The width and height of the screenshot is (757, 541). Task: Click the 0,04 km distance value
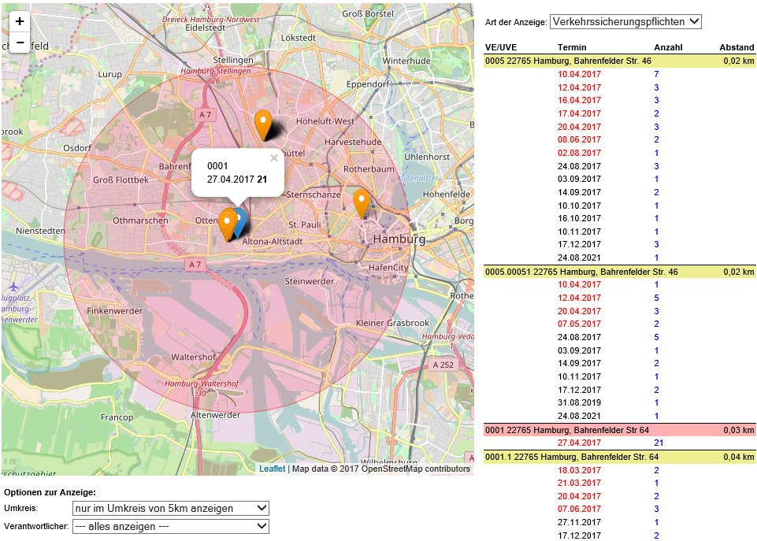pyautogui.click(x=739, y=457)
